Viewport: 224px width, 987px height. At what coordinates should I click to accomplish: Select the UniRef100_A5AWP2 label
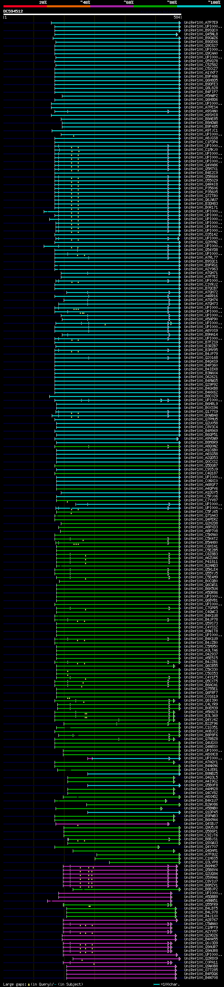201,96
